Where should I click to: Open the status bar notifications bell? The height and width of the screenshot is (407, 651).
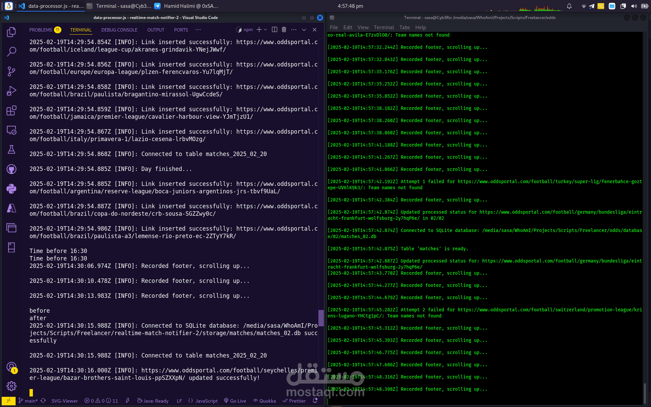tap(315, 401)
